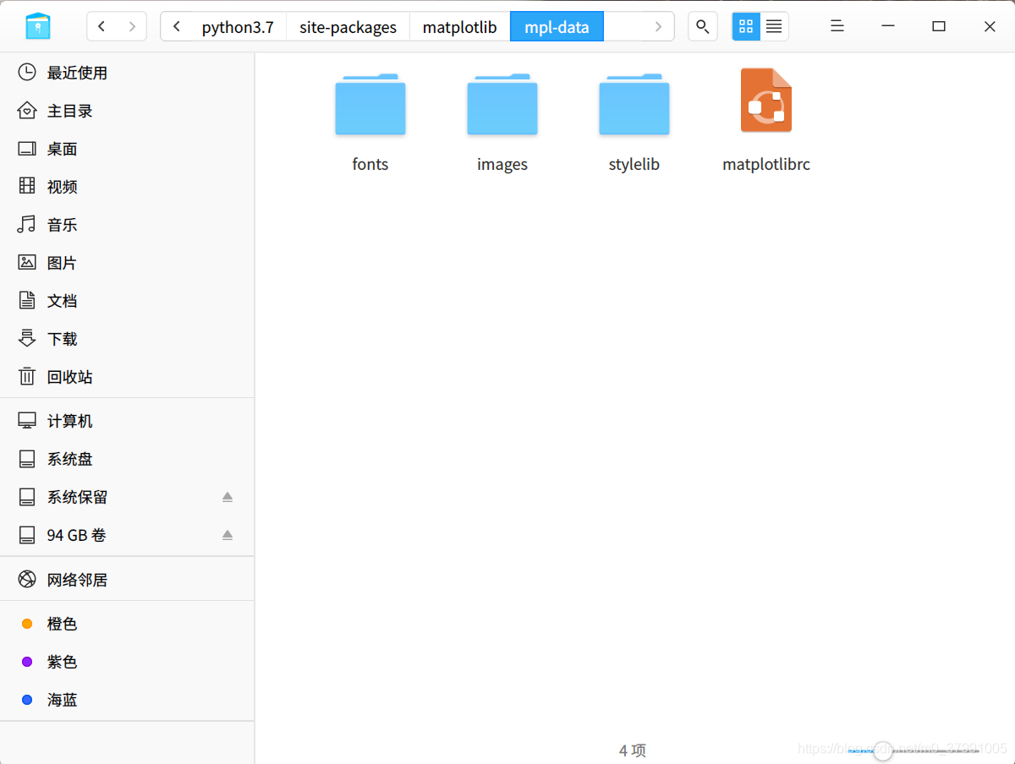
Task: Open the stylelib folder icon
Action: (x=634, y=104)
